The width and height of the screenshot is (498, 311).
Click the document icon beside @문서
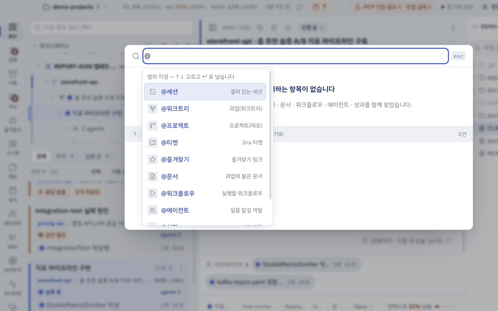pyautogui.click(x=153, y=176)
